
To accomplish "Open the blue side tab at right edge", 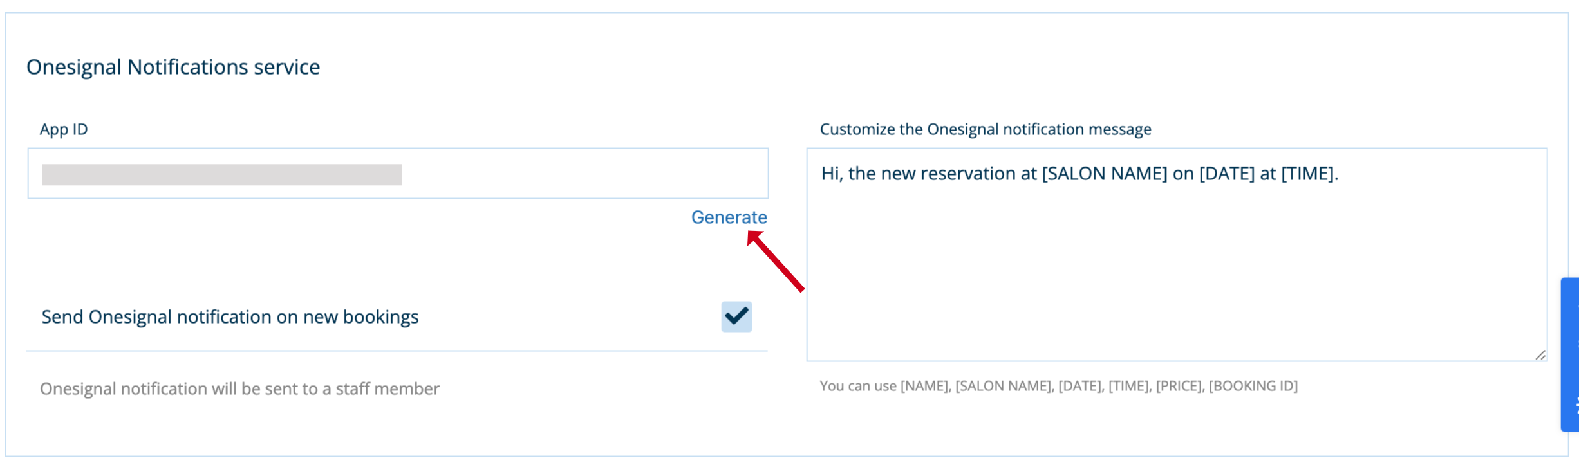I will point(1570,354).
